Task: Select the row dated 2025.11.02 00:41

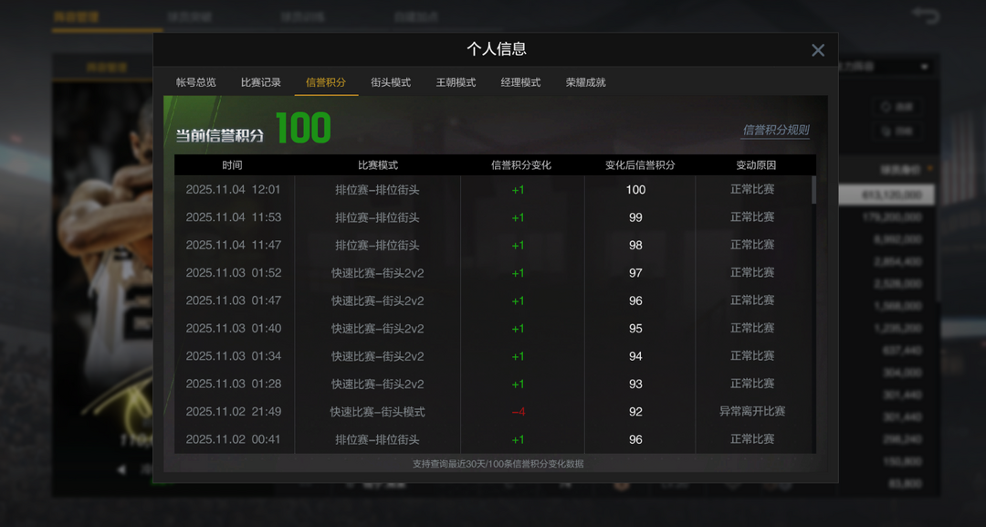Action: 495,439
